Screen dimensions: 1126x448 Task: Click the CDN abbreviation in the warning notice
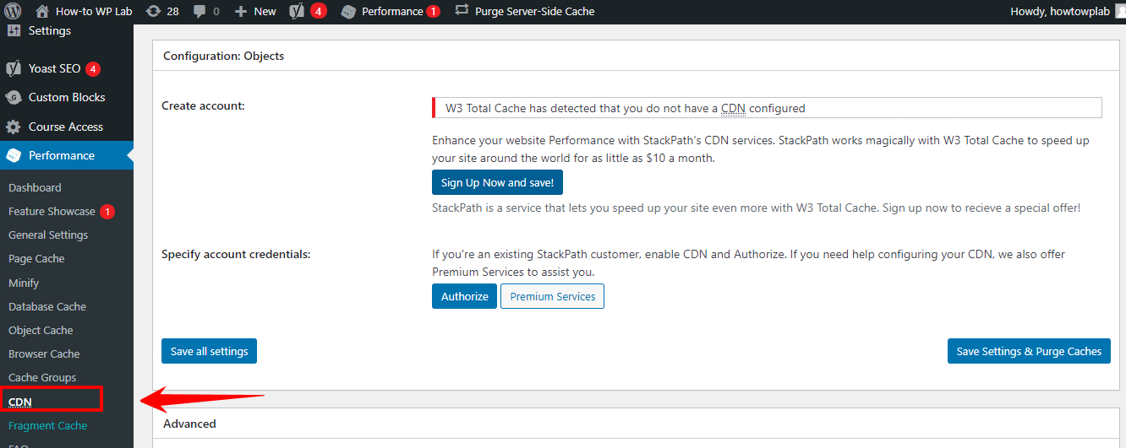pyautogui.click(x=733, y=108)
